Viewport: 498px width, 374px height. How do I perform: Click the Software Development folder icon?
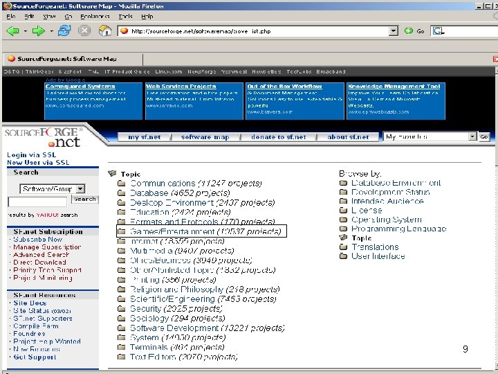click(121, 328)
